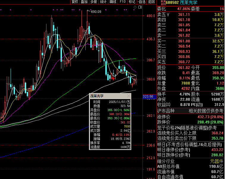Select the 多股 multi-stock view

coord(94,2)
